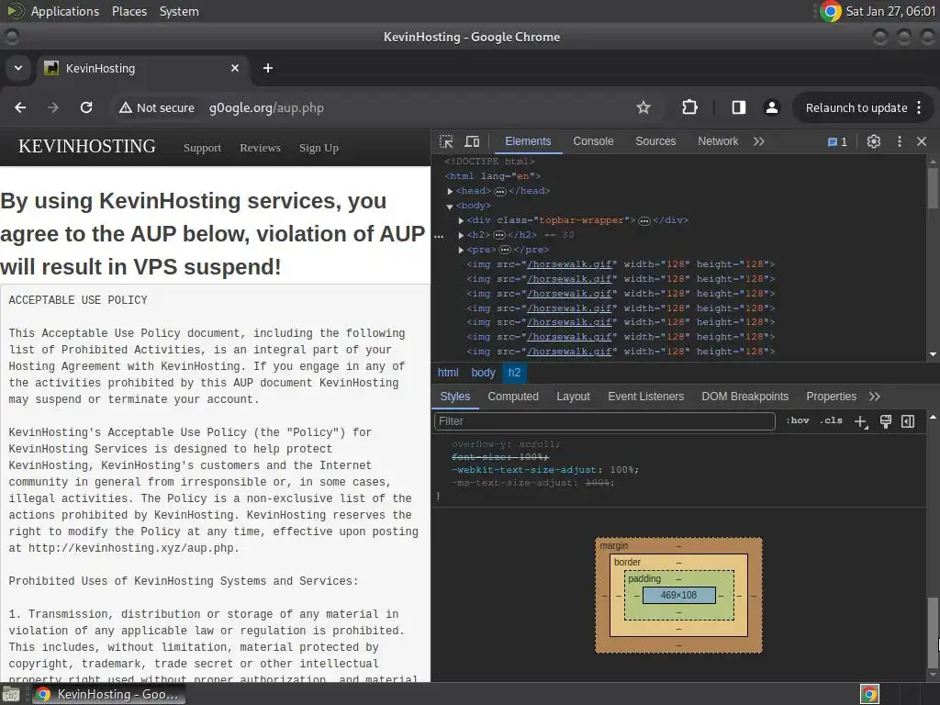Toggle the Chrome side panel icon

(739, 107)
